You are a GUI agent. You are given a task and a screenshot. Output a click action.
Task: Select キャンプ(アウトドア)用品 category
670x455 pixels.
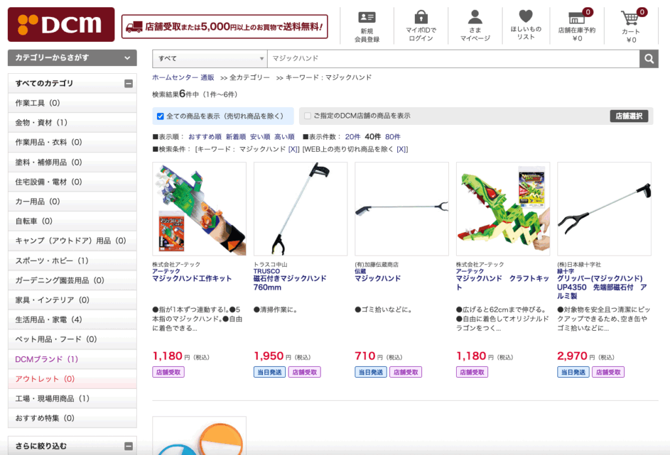[72, 241]
